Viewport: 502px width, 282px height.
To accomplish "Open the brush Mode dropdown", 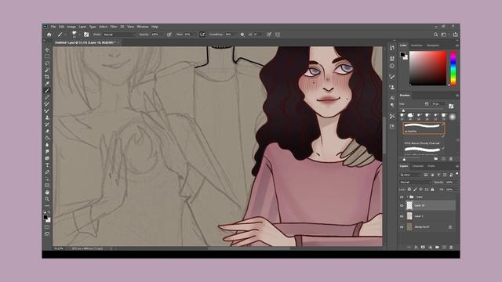I will [x=118, y=34].
